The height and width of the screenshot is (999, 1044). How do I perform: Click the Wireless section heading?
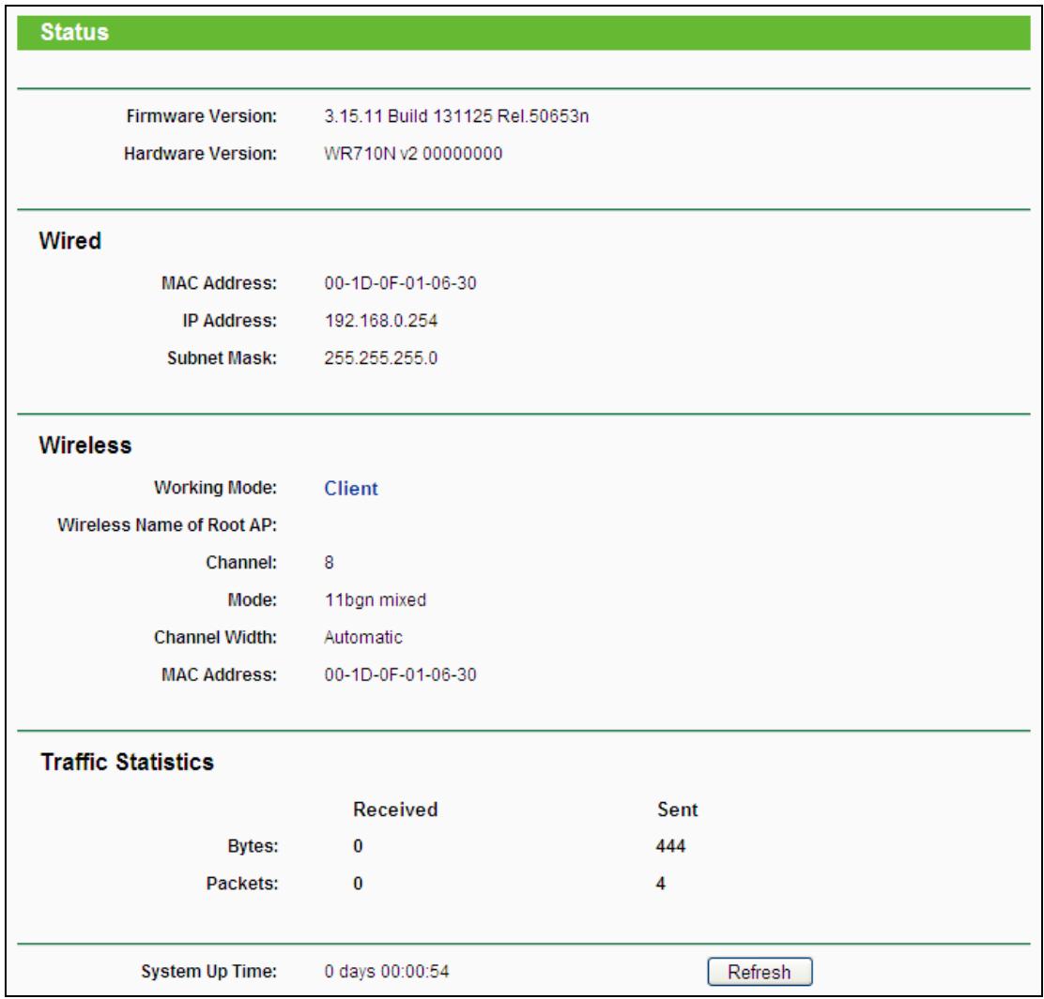[x=85, y=445]
